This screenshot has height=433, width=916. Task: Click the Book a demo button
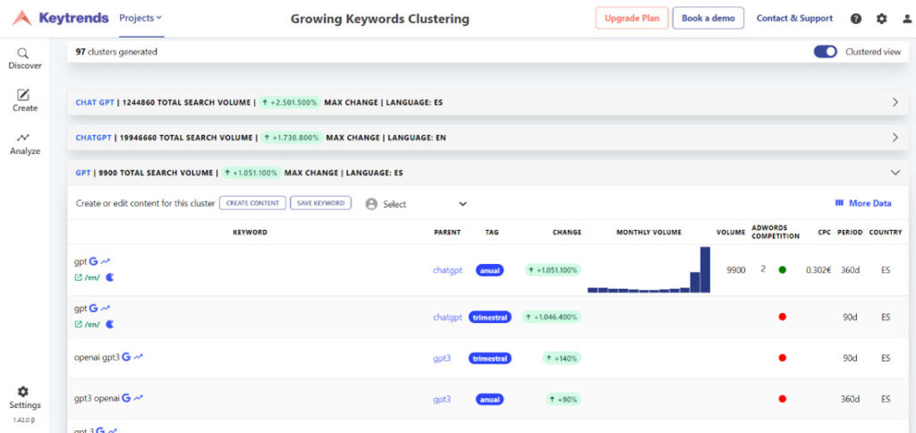(708, 18)
